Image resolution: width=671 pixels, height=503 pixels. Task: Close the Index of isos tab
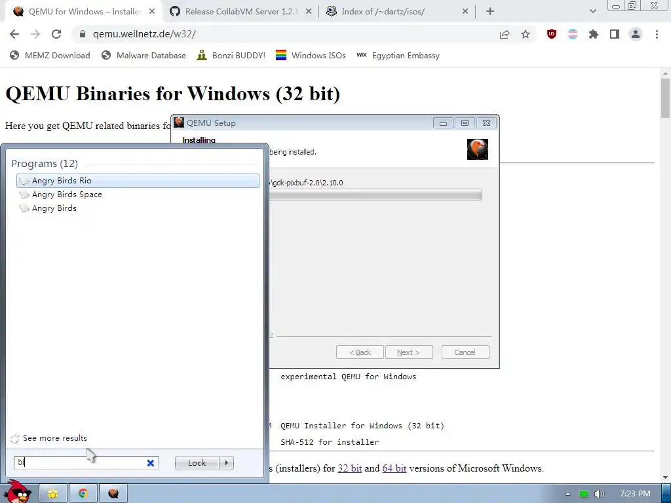[465, 12]
